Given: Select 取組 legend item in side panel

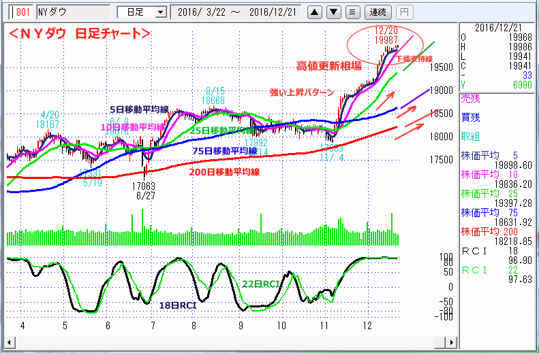Looking at the screenshot, I should tap(470, 136).
